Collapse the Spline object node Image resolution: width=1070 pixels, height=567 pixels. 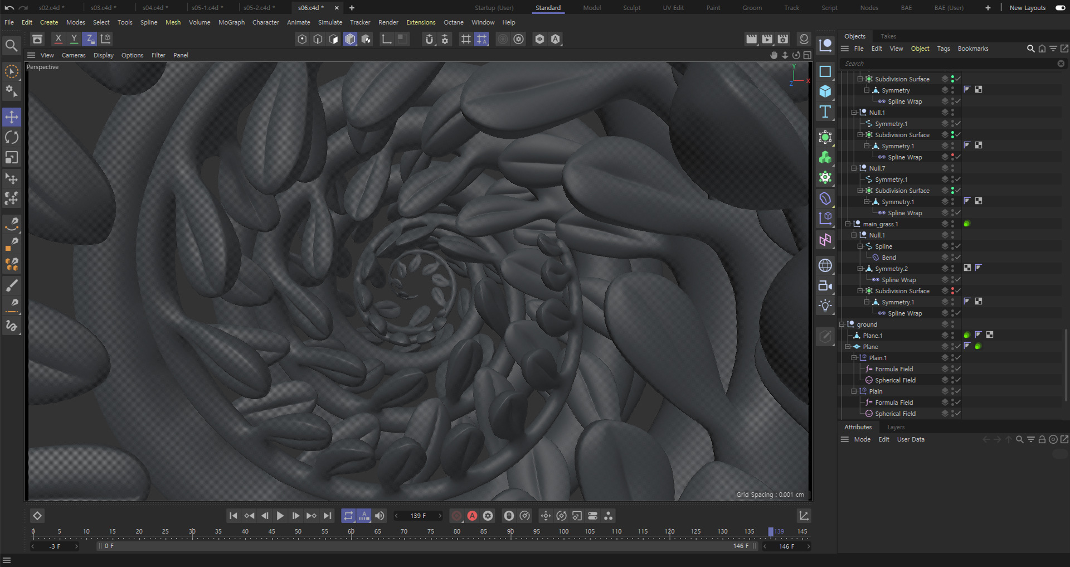[860, 246]
